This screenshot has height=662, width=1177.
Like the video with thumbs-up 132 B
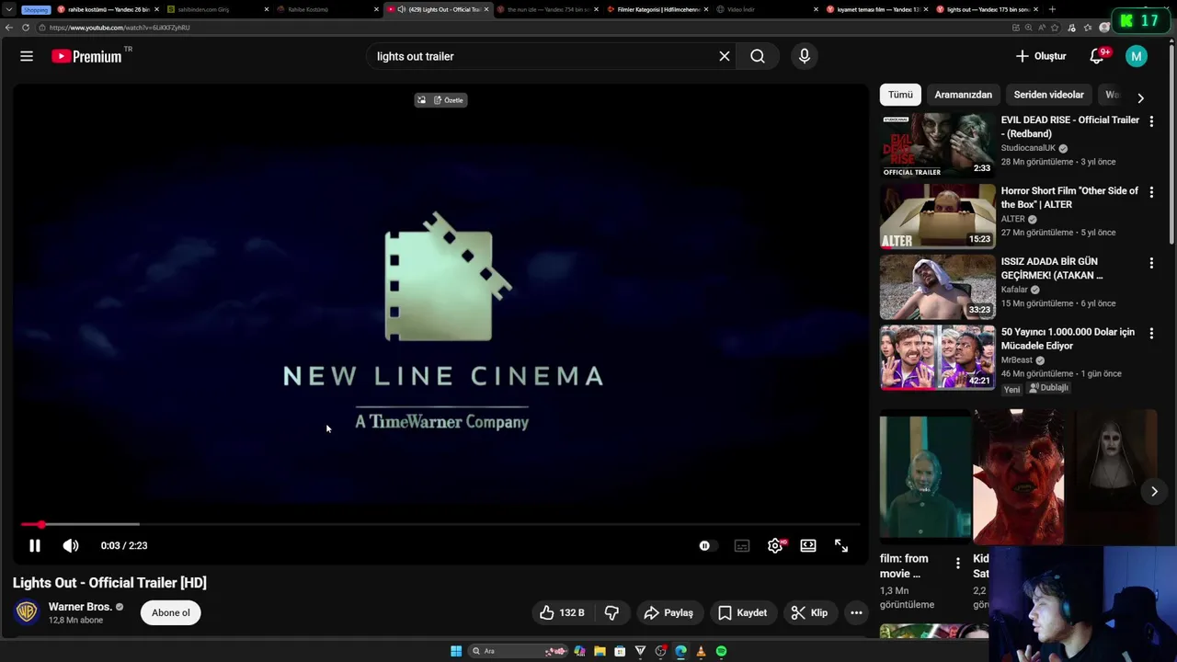point(562,612)
